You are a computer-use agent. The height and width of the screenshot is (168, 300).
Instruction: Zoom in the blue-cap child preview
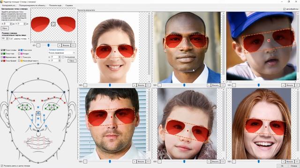tap(283, 85)
